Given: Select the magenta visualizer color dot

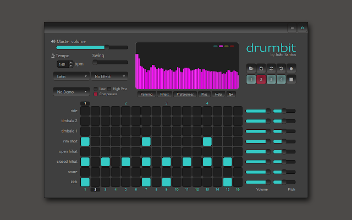Looking at the screenshot, I should pyautogui.click(x=221, y=46).
